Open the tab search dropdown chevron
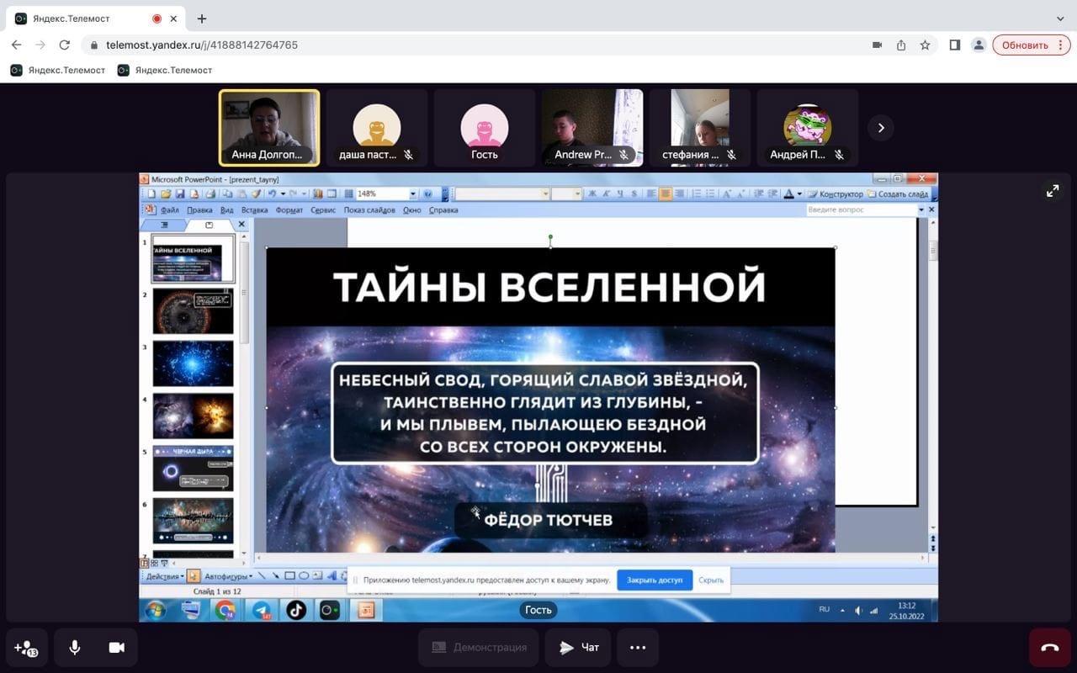1077x673 pixels. 1059,19
